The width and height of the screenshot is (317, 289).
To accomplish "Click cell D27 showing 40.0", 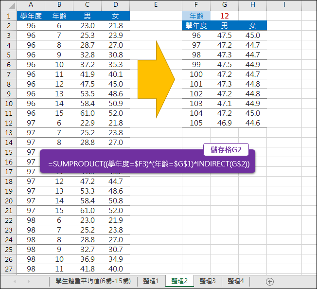I will (x=115, y=269).
